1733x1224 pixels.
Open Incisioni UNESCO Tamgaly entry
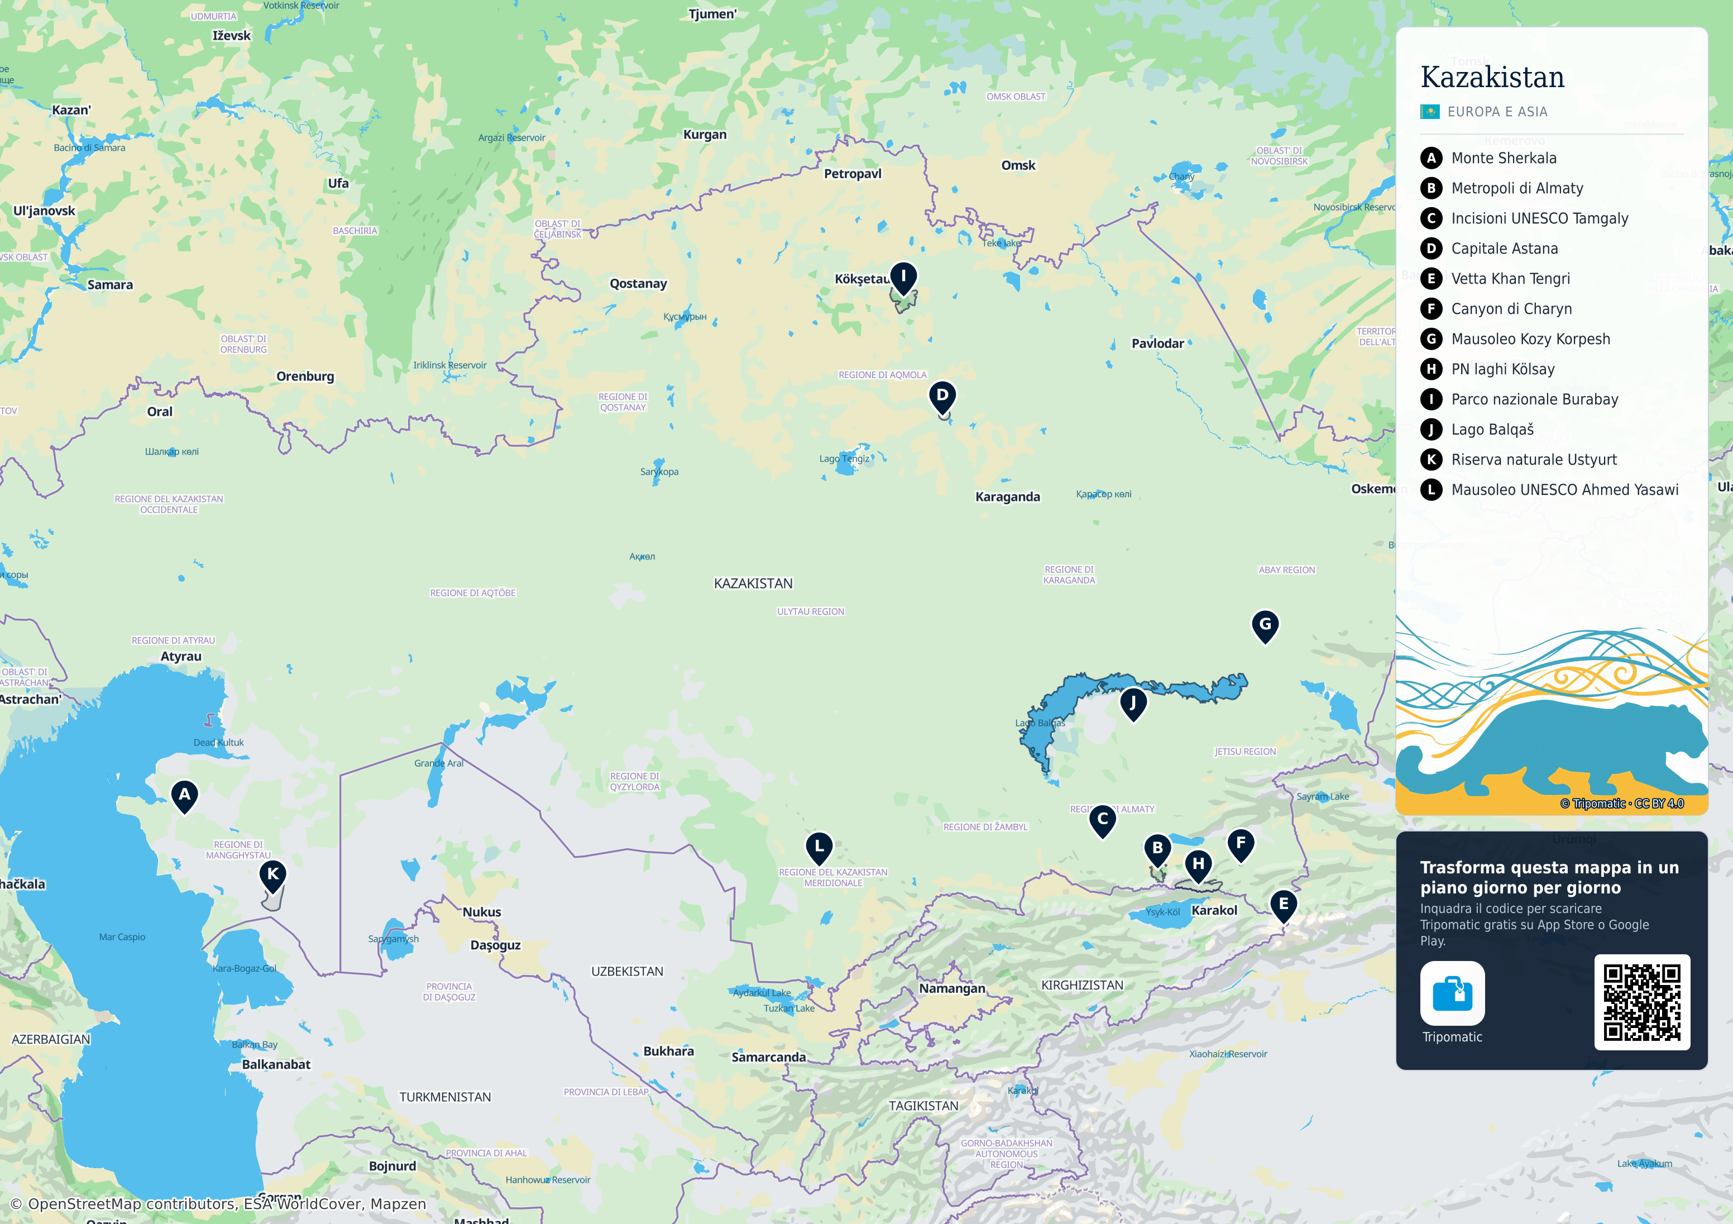coord(1540,218)
